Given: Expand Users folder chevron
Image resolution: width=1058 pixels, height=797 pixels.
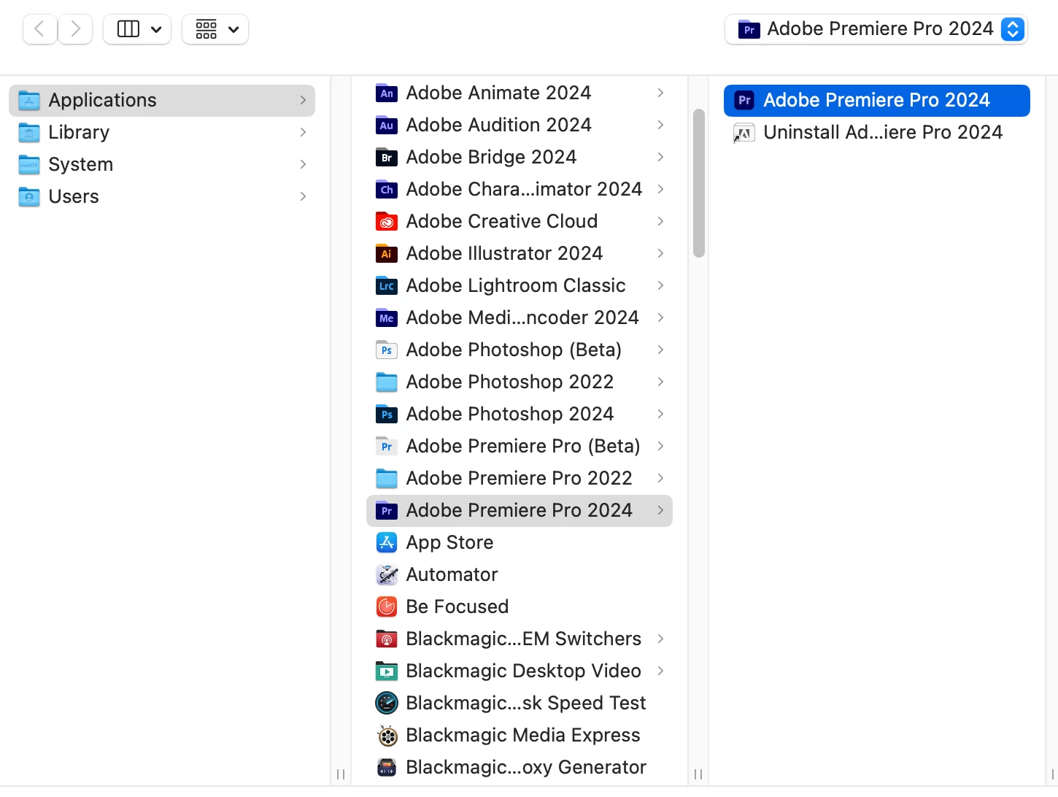Looking at the screenshot, I should (x=303, y=196).
